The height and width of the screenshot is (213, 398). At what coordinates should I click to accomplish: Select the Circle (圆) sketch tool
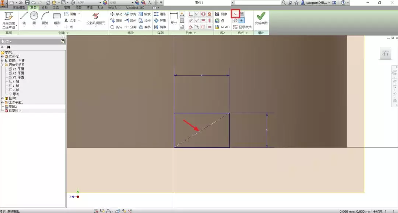click(x=34, y=18)
